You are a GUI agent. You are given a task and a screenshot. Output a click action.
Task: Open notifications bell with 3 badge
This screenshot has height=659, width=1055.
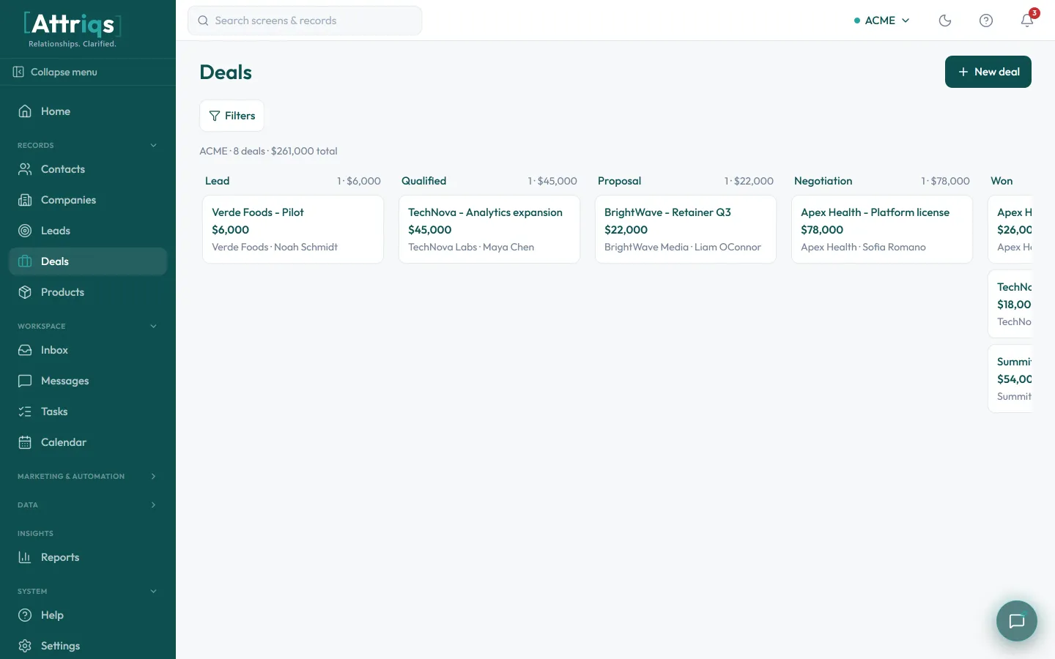[x=1028, y=20]
